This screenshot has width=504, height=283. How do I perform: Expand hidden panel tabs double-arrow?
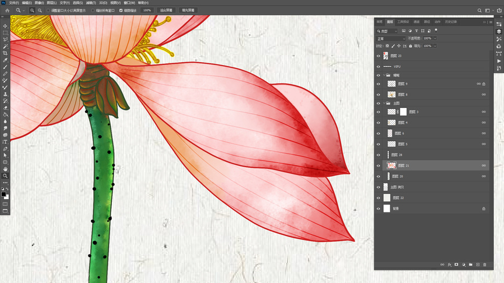[x=484, y=22]
